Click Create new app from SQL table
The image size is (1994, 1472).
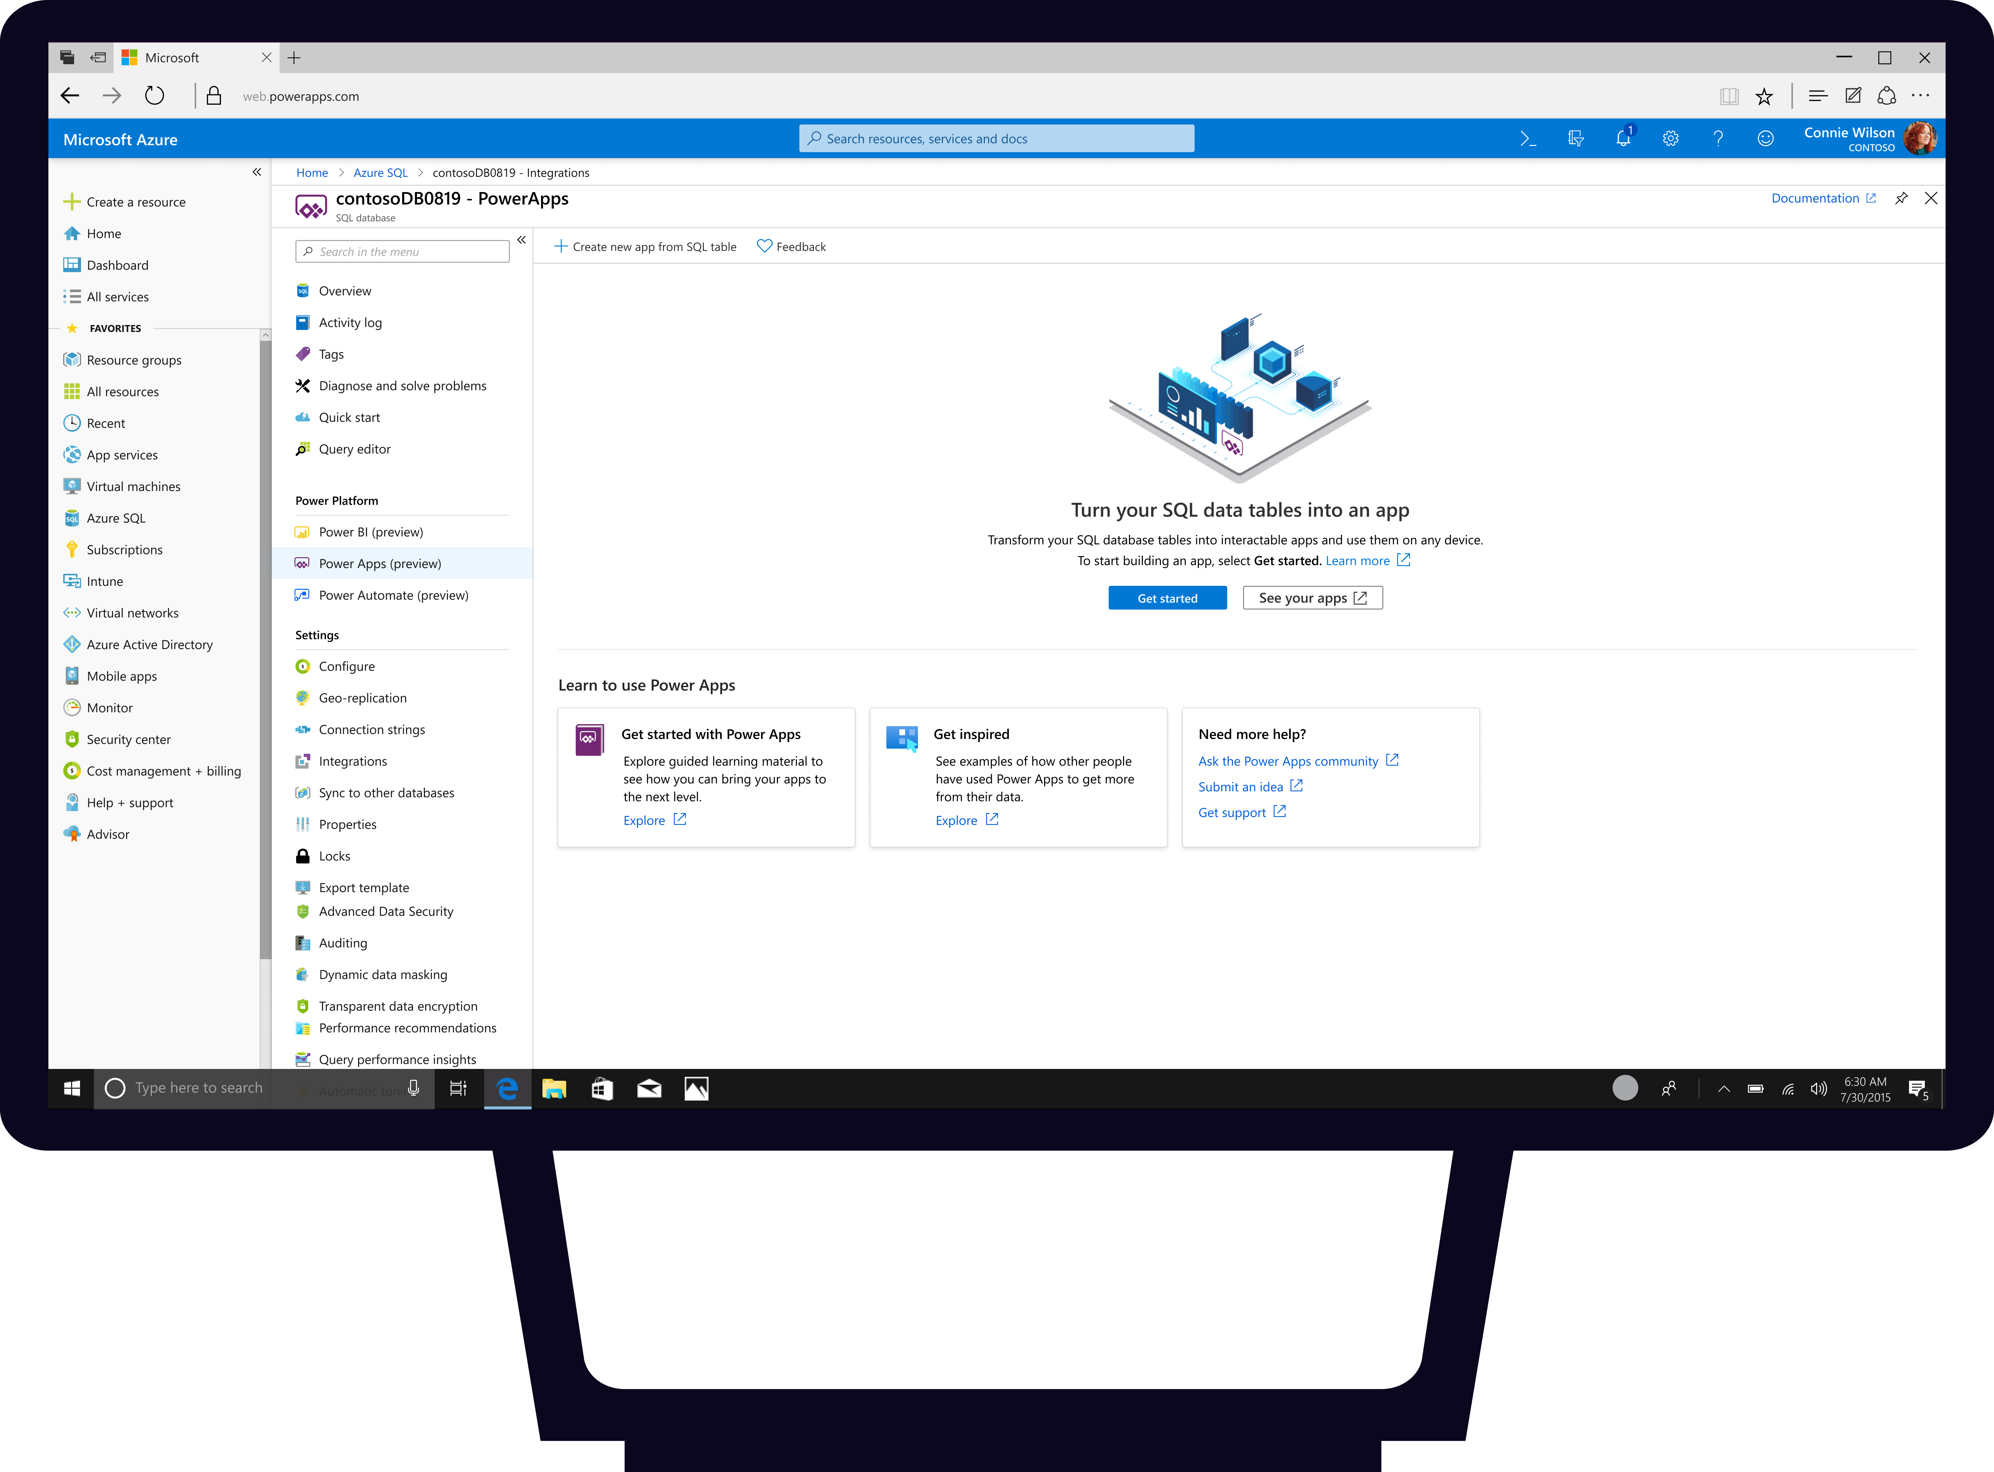646,247
